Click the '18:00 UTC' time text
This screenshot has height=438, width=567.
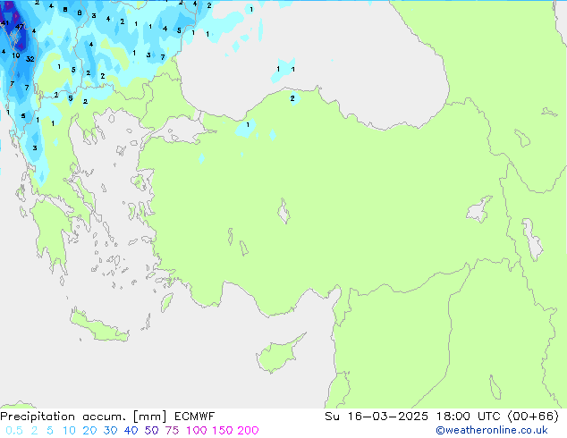point(468,417)
